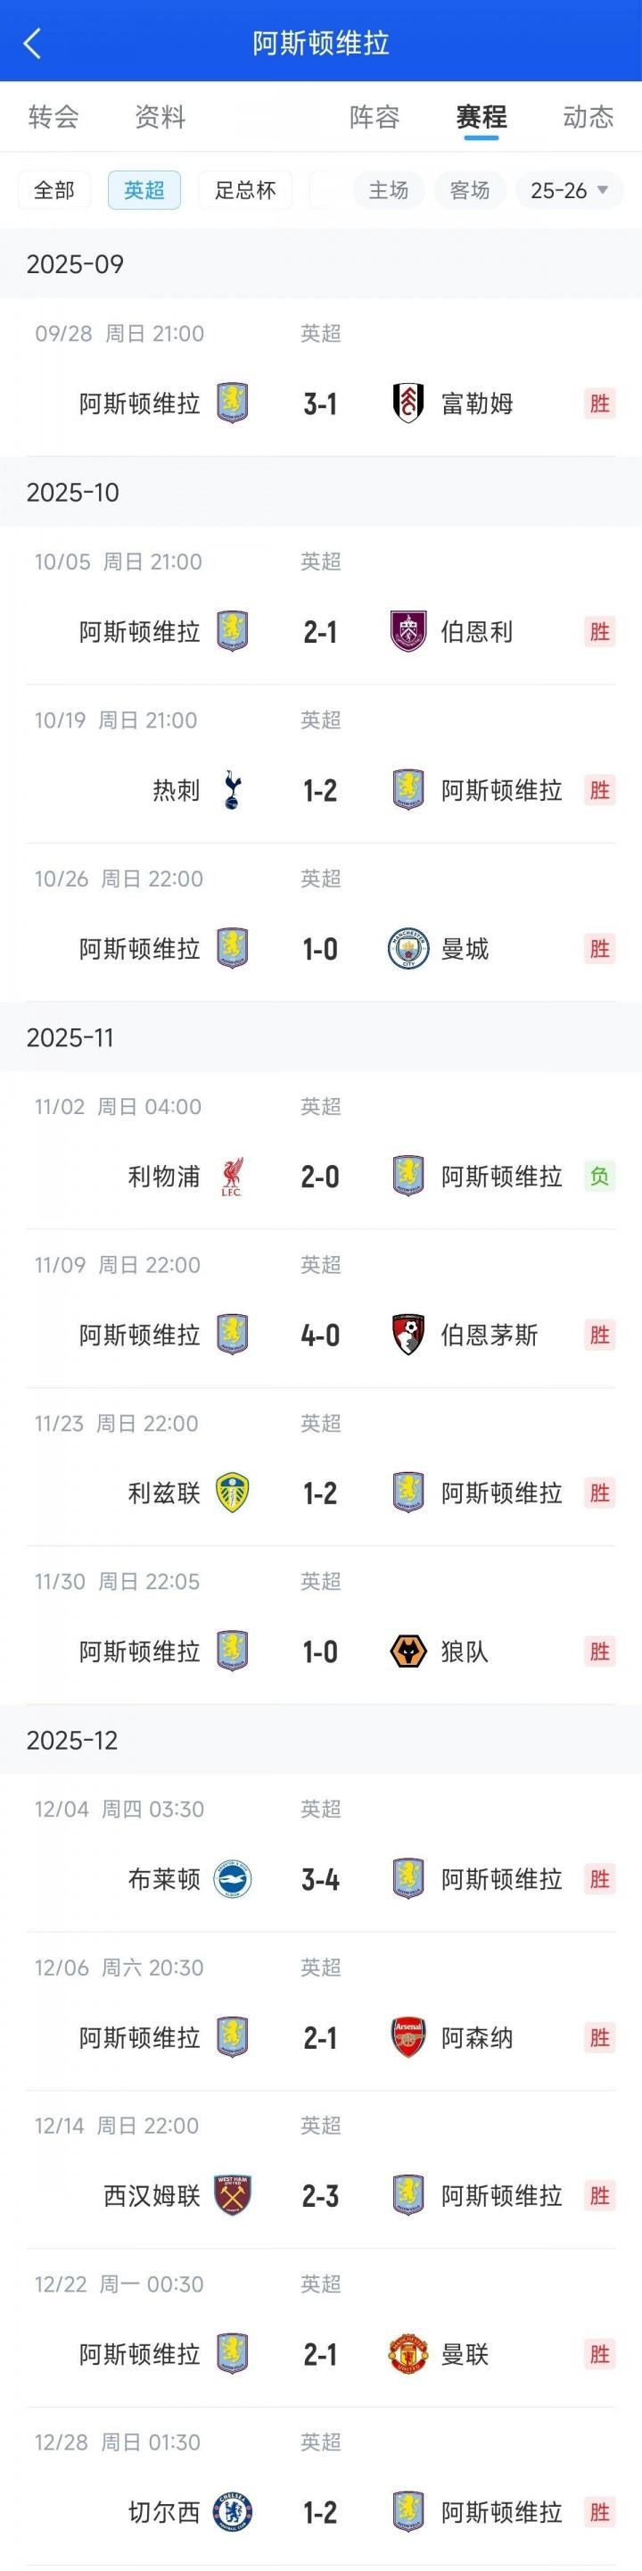
Task: Tap the Tottenham Hotspur crest
Action: click(232, 790)
